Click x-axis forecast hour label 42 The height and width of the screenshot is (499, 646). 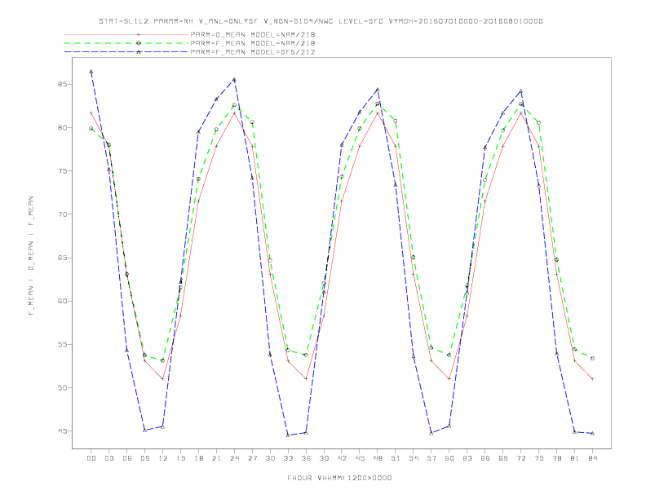coord(342,458)
